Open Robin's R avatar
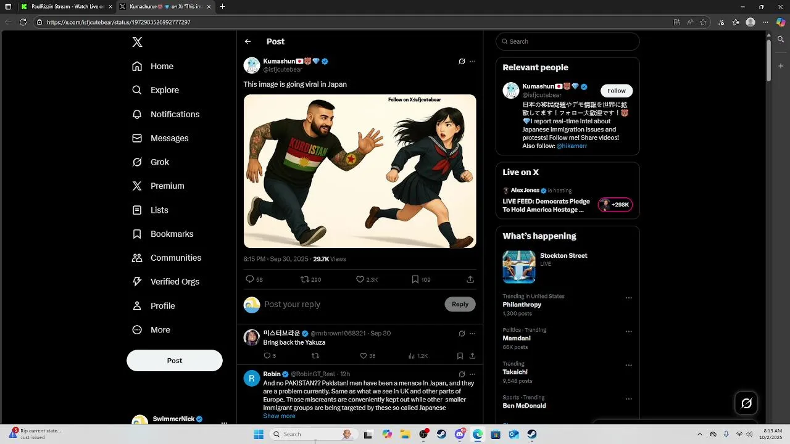The image size is (790, 444). (252, 378)
